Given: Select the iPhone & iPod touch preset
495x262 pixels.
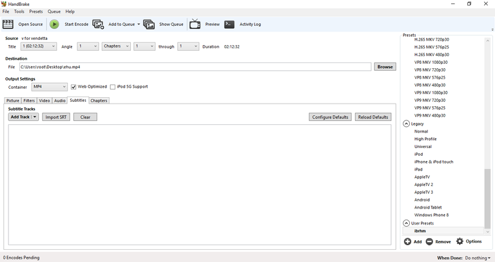Looking at the screenshot, I should (434, 162).
